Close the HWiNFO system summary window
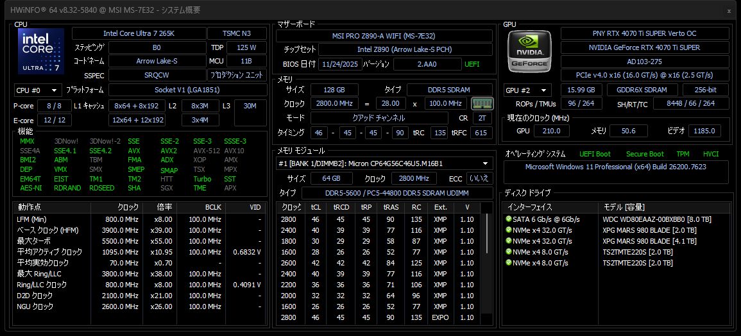 point(728,10)
